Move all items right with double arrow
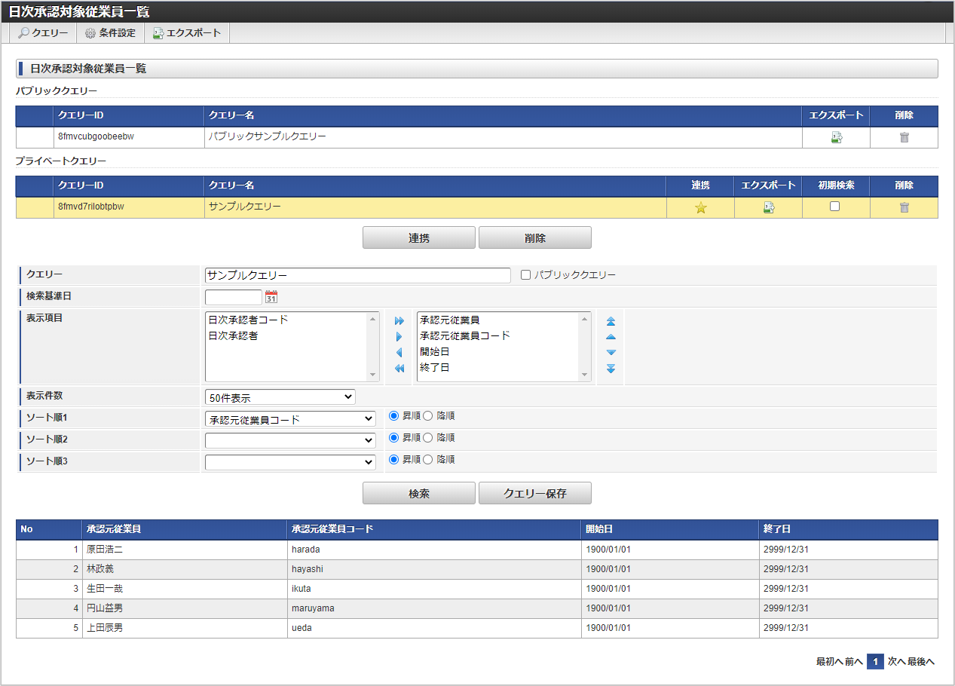The width and height of the screenshot is (955, 686). click(x=399, y=321)
